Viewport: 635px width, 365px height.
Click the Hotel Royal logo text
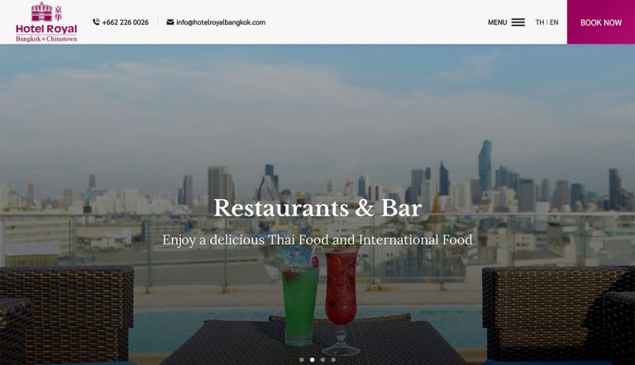tap(46, 29)
